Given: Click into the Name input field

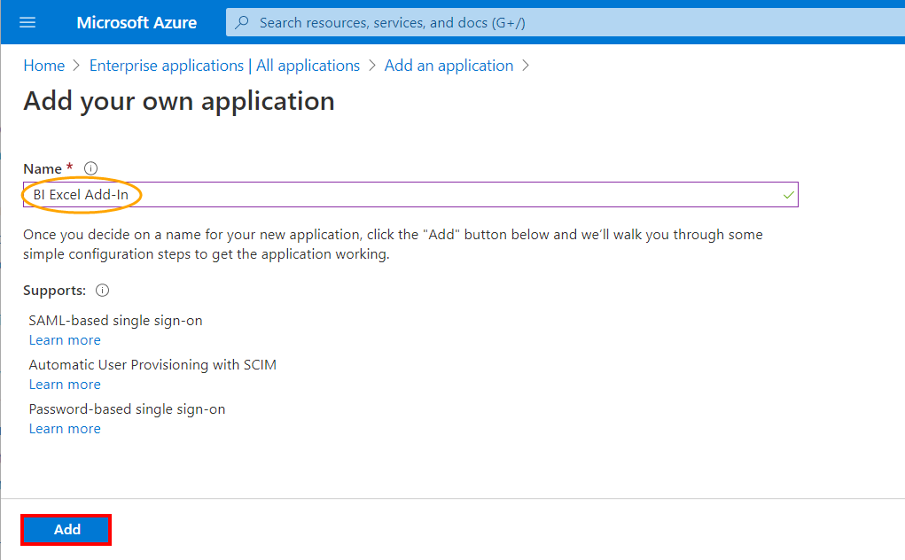Looking at the screenshot, I should click(x=410, y=194).
